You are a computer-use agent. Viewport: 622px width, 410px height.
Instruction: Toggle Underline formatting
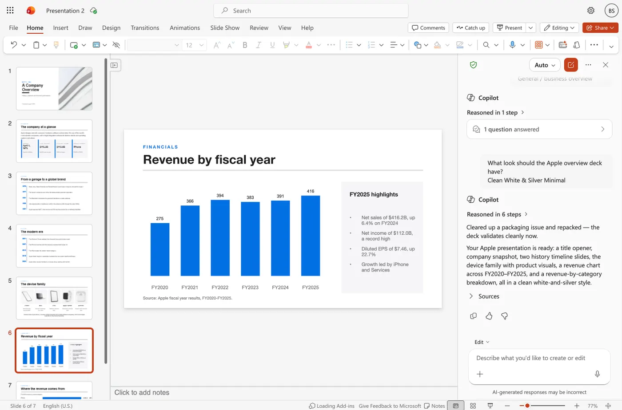[x=272, y=45]
